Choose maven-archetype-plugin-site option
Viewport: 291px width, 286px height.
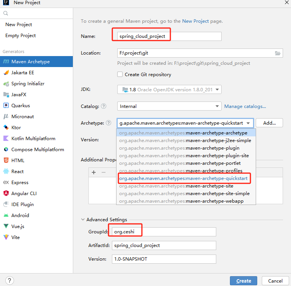[186, 156]
